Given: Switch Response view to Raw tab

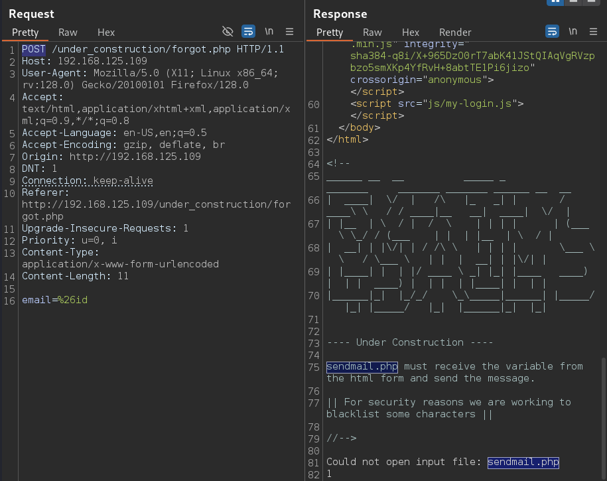Looking at the screenshot, I should coord(372,32).
